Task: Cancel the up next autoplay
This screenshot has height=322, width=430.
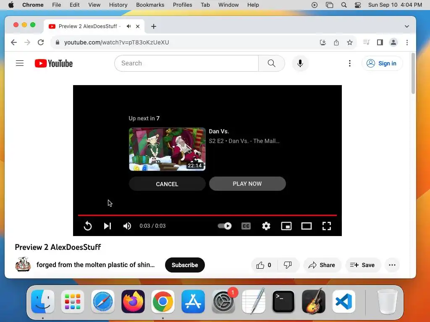Action: click(167, 184)
